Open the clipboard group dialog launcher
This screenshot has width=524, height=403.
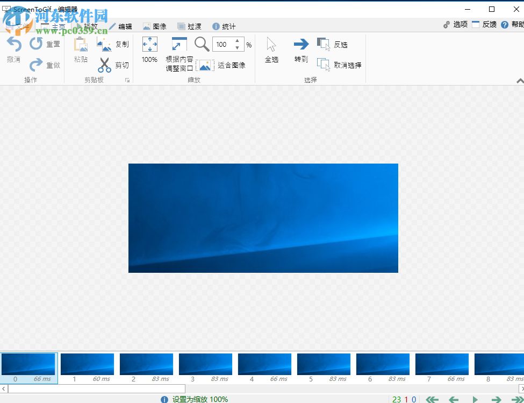coord(127,80)
